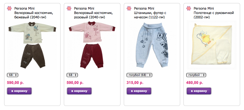This screenshot has height=110, width=244.
Task: Open the pink velour suit product image
Action: point(92,45)
